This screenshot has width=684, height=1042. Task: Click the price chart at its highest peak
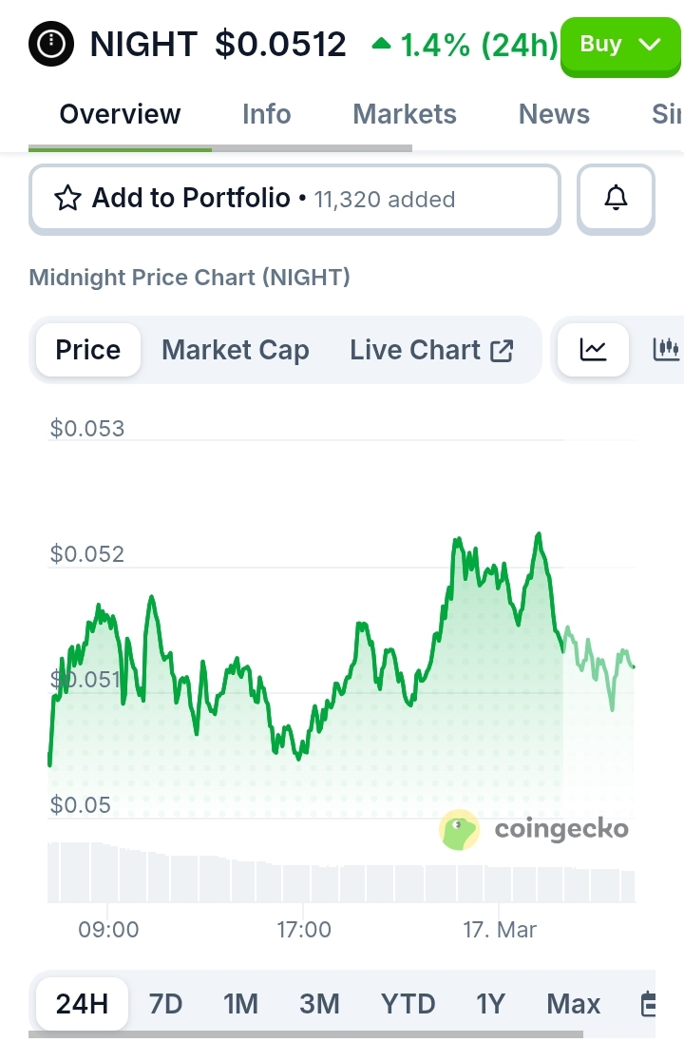click(x=539, y=535)
